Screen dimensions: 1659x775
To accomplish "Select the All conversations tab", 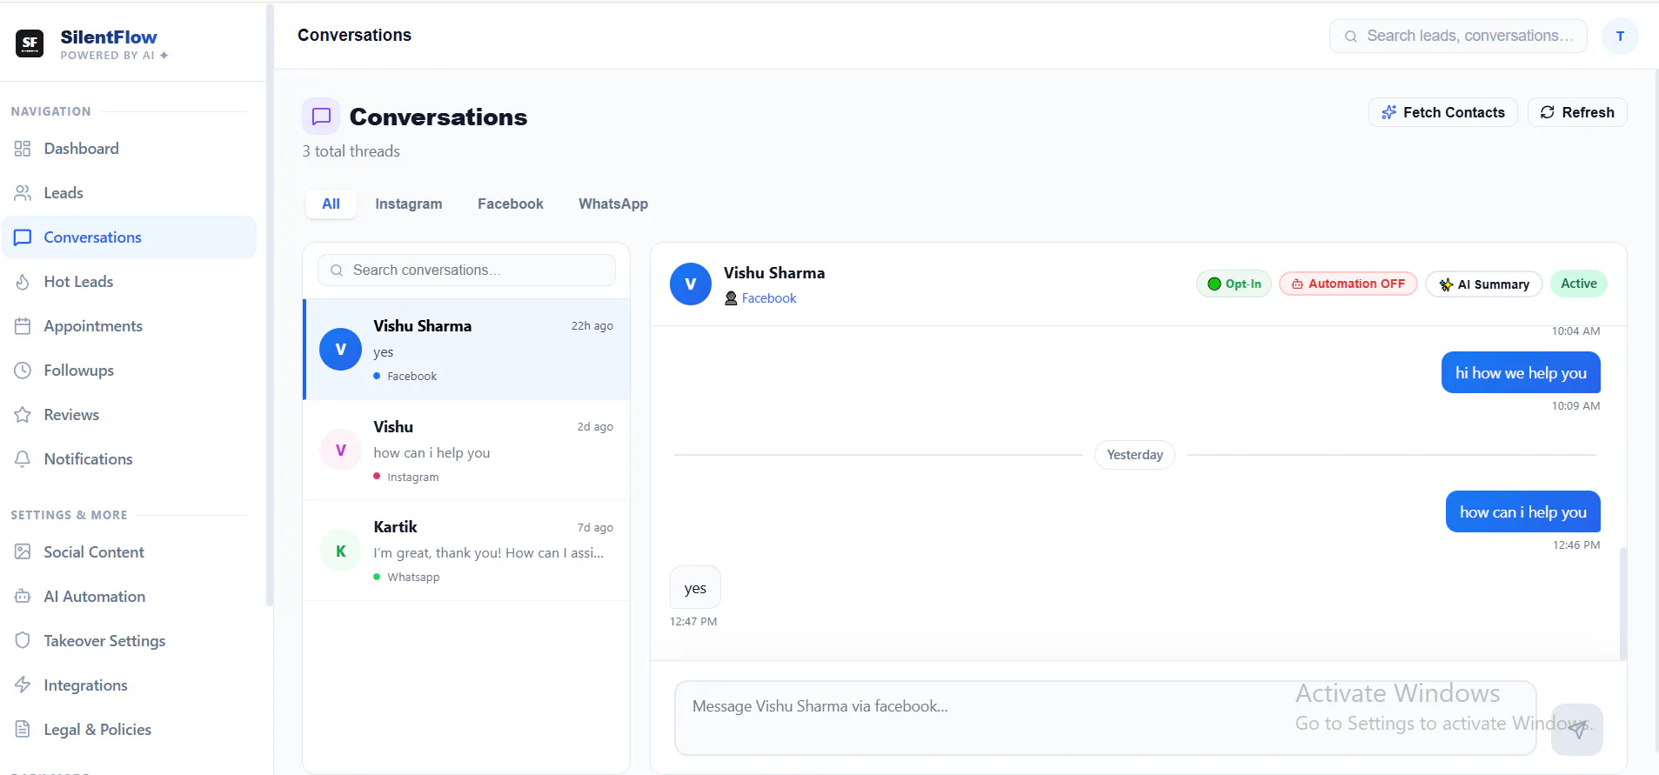I will point(331,204).
